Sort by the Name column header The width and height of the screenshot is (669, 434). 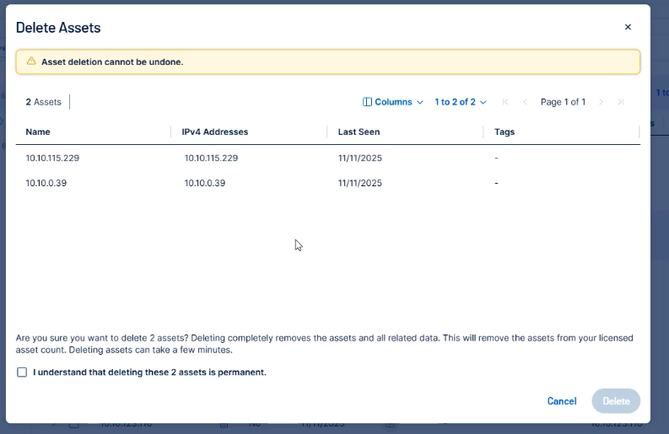(x=39, y=132)
